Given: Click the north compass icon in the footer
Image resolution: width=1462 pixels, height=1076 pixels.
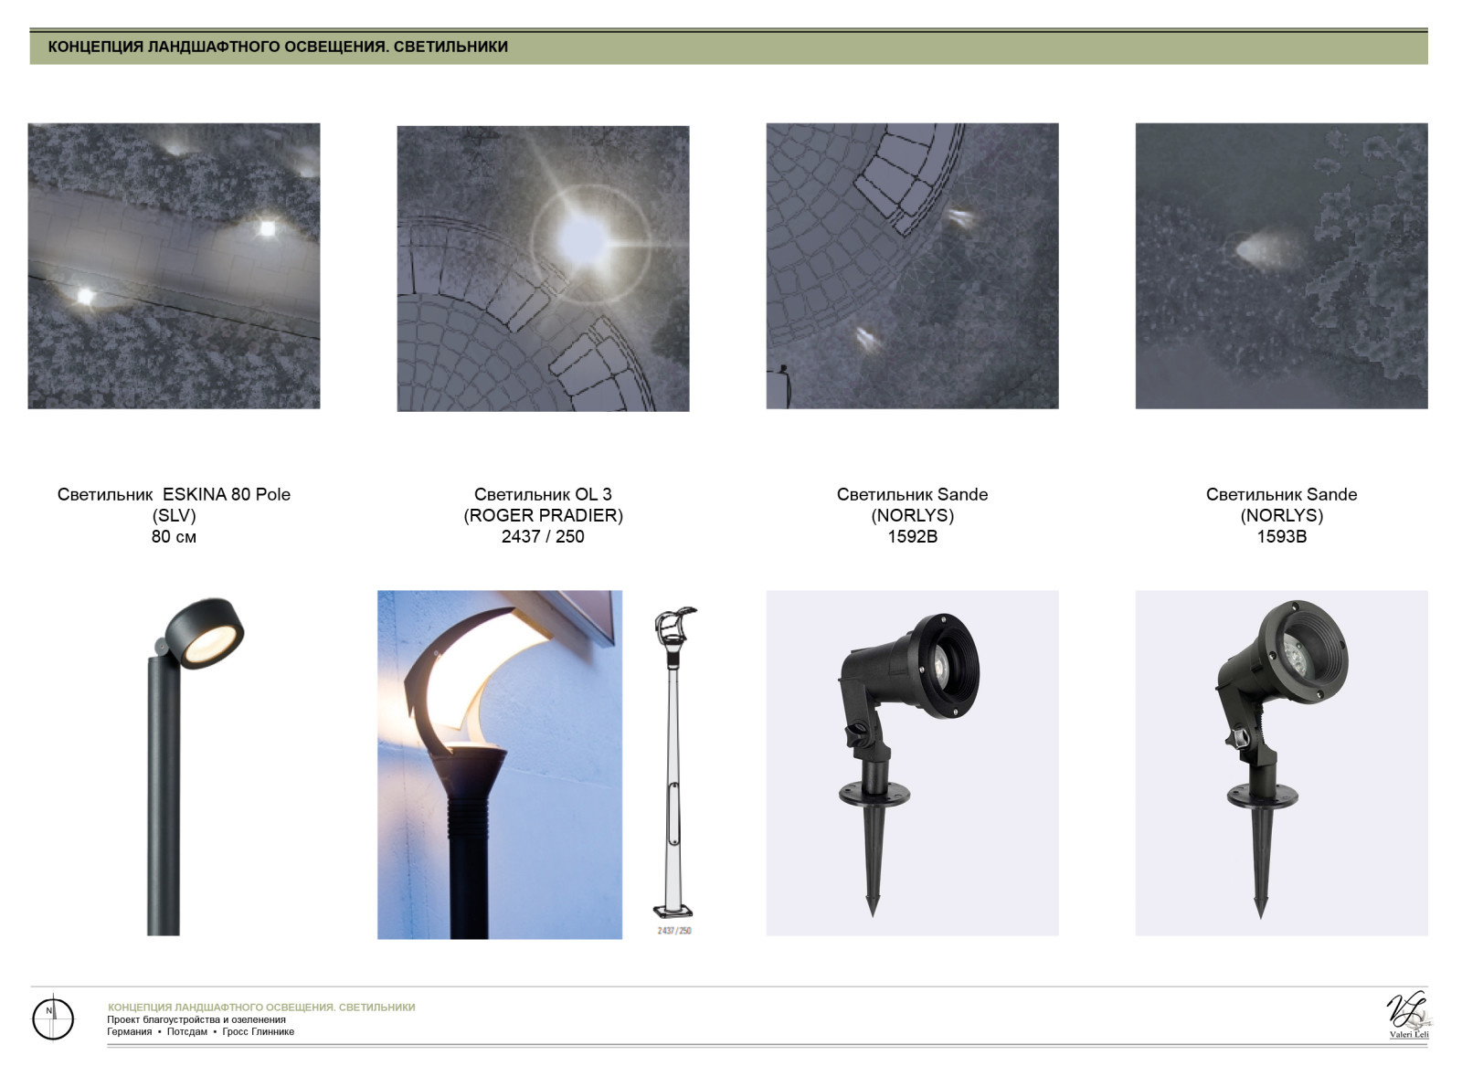Looking at the screenshot, I should click(x=53, y=1017).
